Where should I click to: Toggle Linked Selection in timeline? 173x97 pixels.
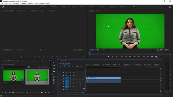pyautogui.click(x=69, y=66)
